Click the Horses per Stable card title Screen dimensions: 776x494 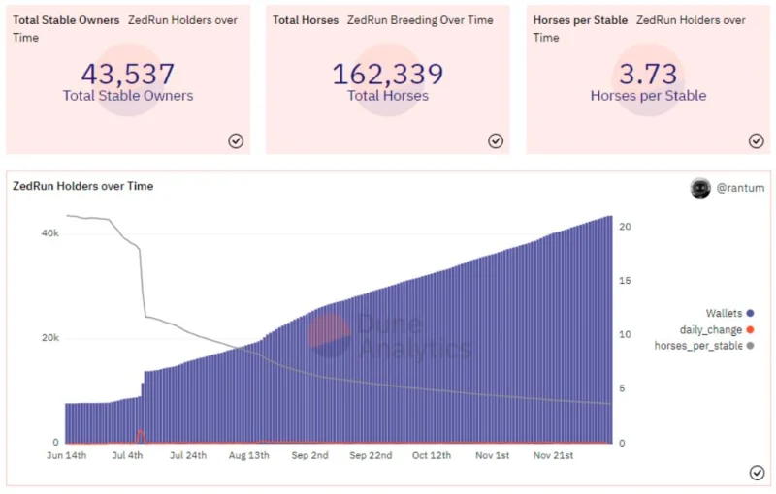coord(580,20)
